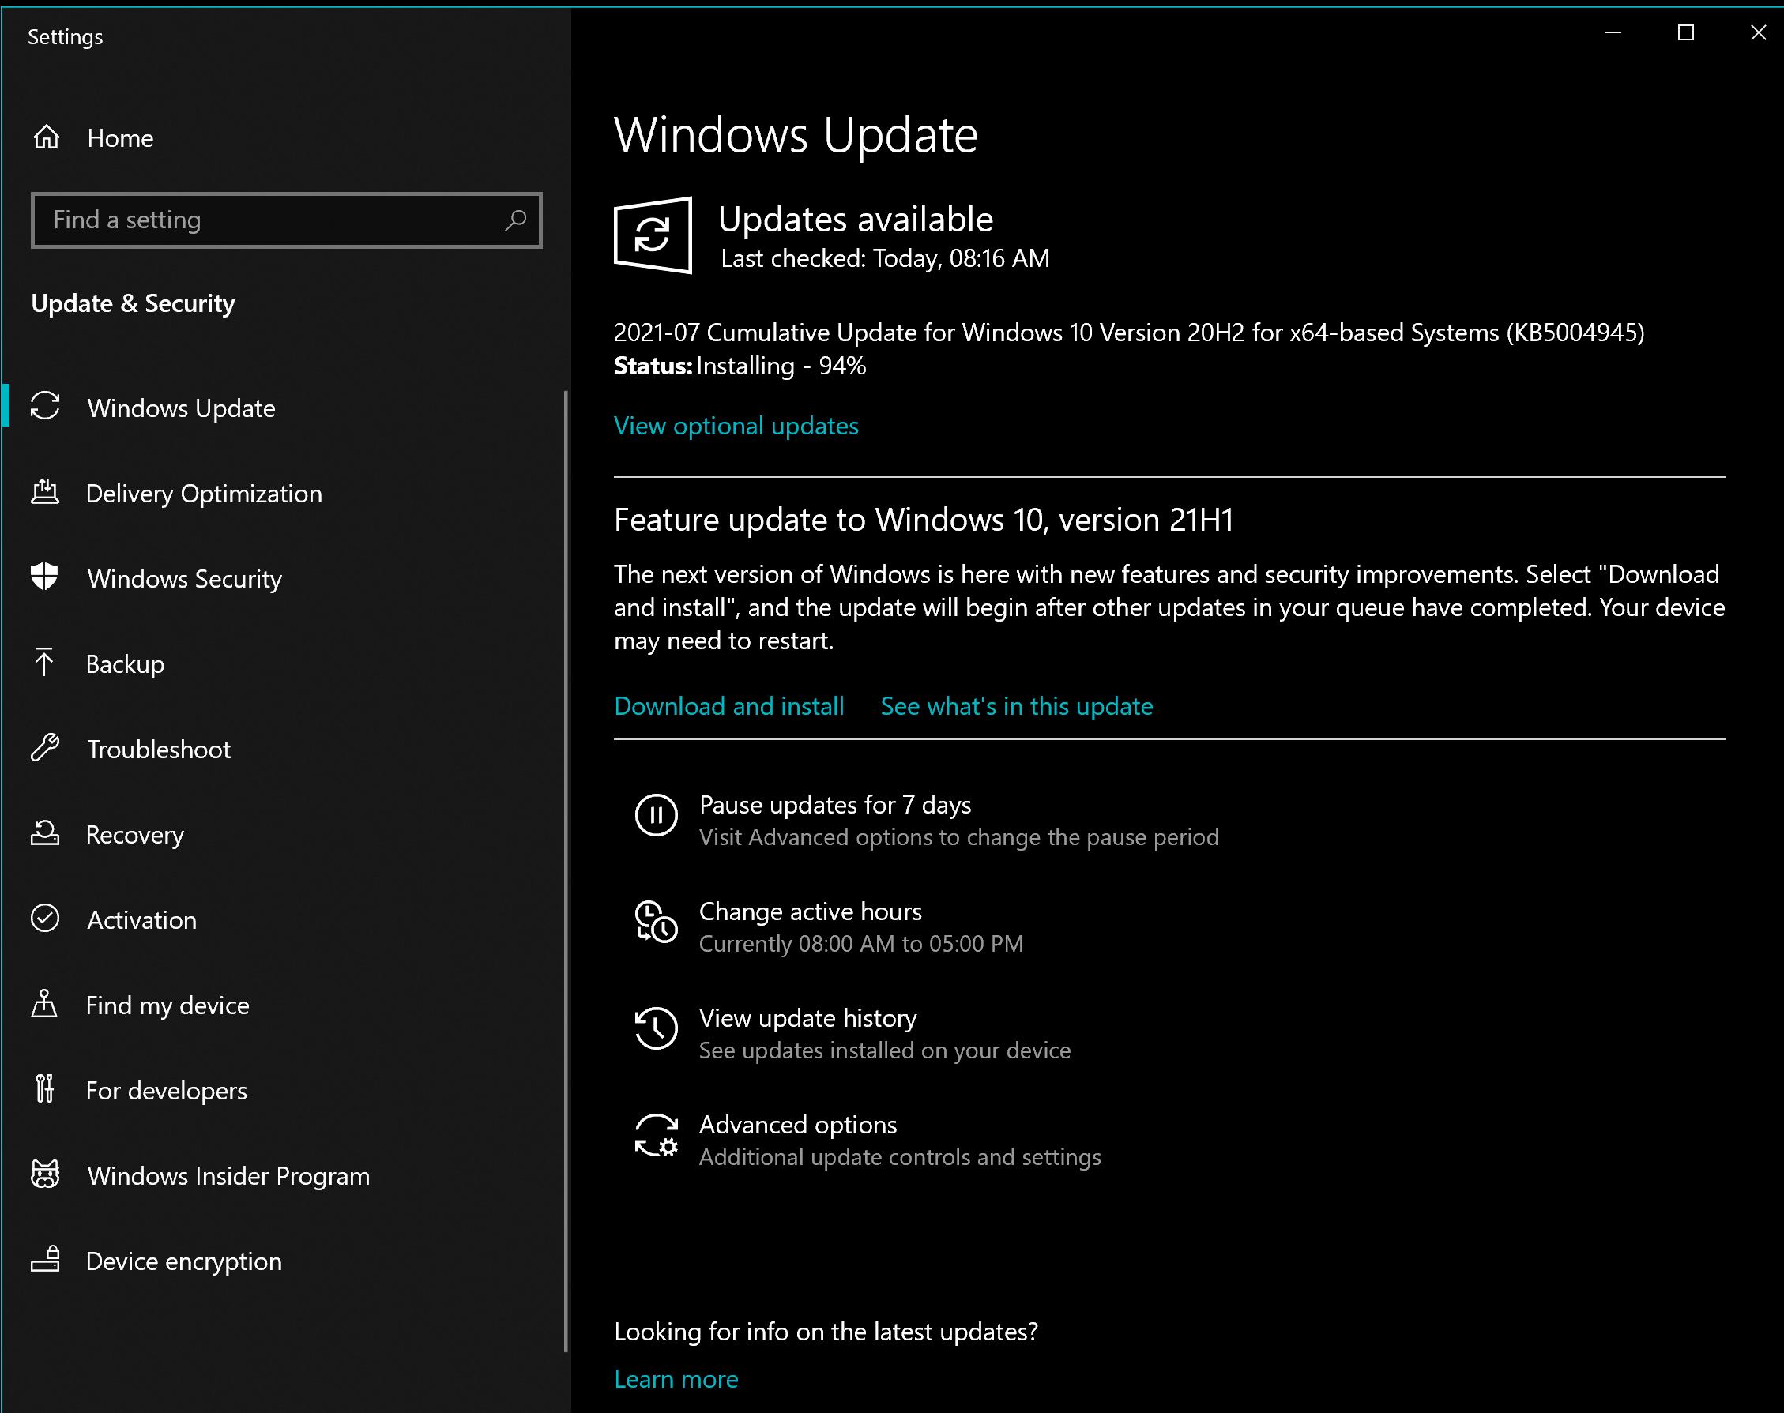Click View optional updates link

click(x=736, y=426)
